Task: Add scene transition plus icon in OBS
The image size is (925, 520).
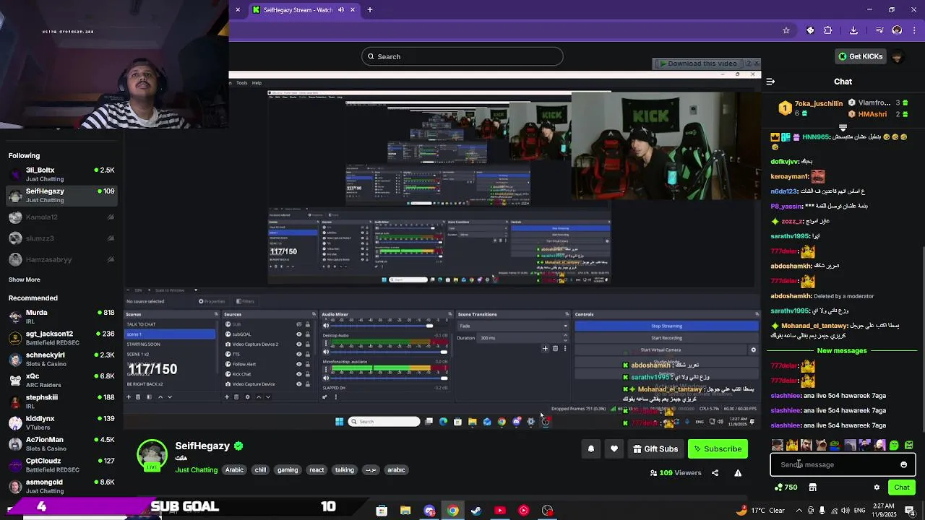Action: click(x=545, y=349)
